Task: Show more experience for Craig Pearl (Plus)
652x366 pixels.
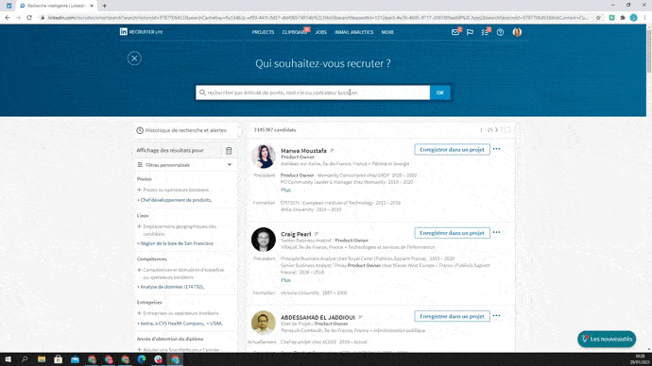Action: click(x=285, y=280)
